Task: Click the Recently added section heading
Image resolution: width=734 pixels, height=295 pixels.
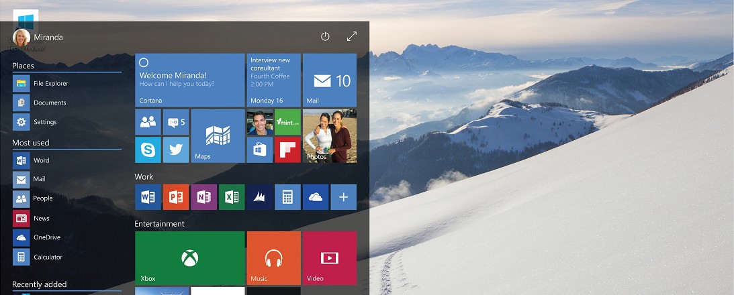Action: pos(40,284)
